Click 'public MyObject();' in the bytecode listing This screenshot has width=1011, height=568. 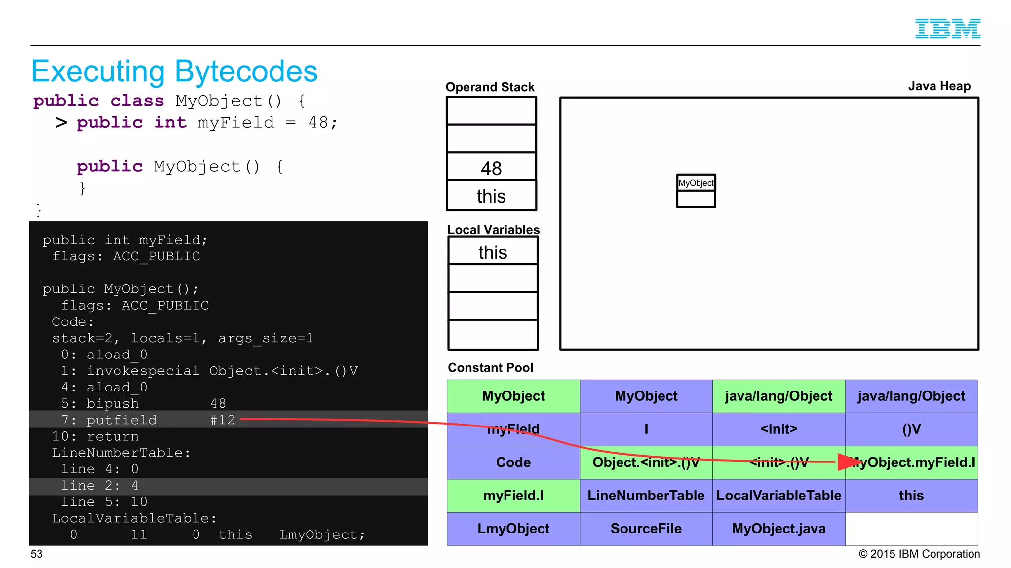120,289
